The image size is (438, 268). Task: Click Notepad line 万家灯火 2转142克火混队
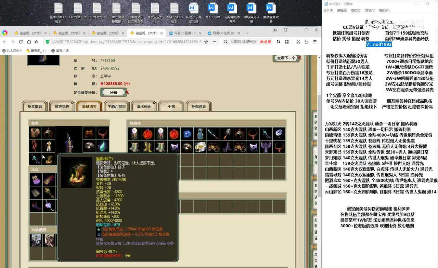[x=371, y=124]
